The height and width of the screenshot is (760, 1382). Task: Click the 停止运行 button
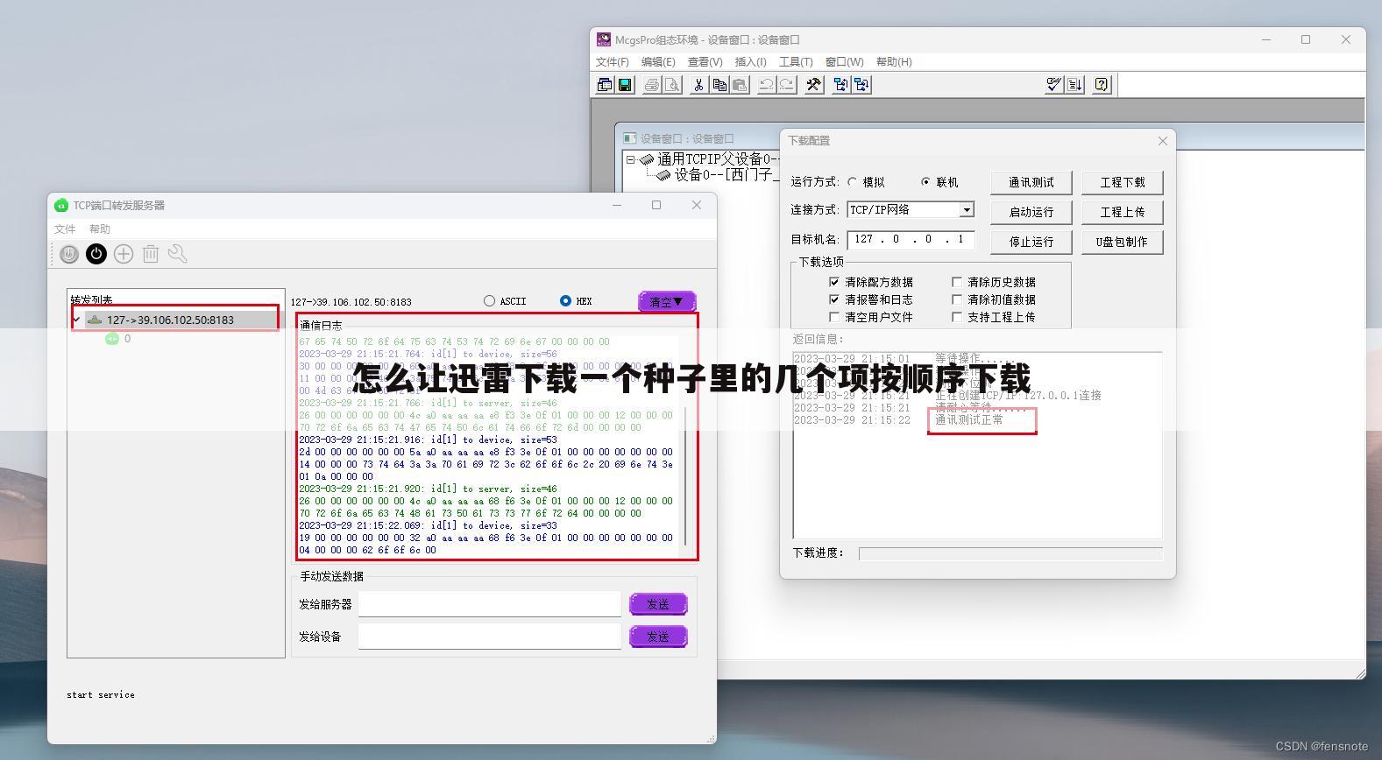[1031, 242]
